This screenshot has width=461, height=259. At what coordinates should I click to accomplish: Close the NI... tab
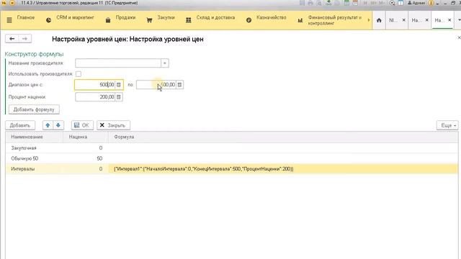point(403,20)
